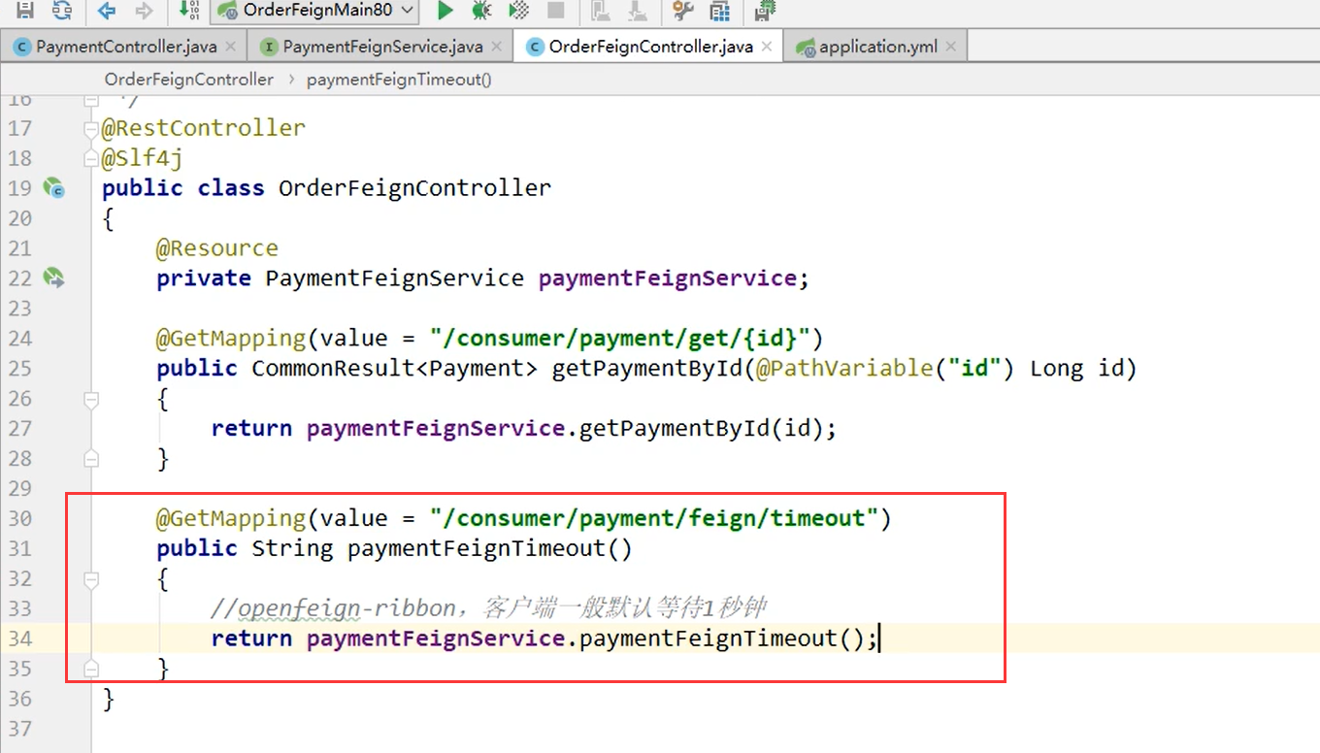1320x753 pixels.
Task: Run OrderFeignMain80 with the green run icon
Action: pos(444,12)
